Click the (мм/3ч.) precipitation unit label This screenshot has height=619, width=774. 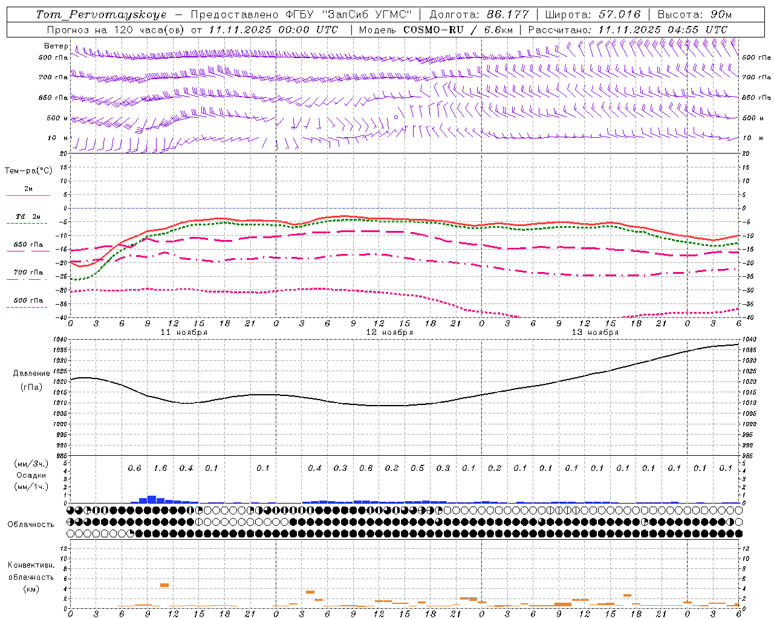31,464
